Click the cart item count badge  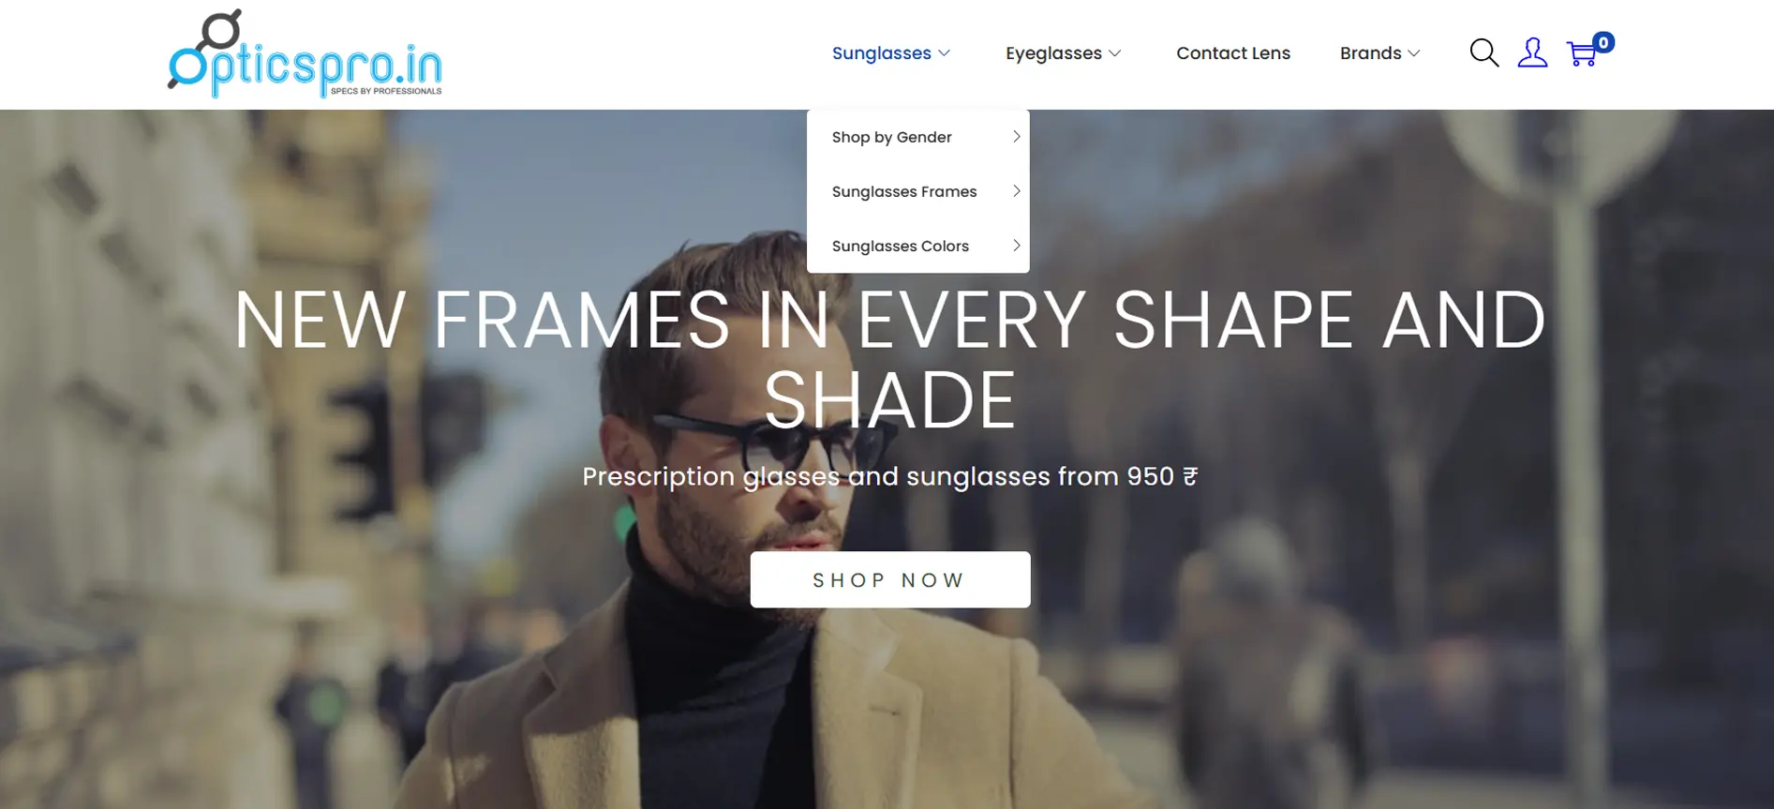click(x=1603, y=42)
